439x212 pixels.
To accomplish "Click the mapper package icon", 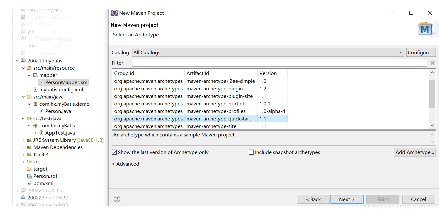I will tap(35, 75).
